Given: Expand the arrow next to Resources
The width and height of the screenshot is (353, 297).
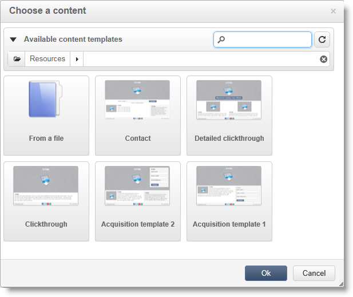Looking at the screenshot, I should click(x=77, y=59).
